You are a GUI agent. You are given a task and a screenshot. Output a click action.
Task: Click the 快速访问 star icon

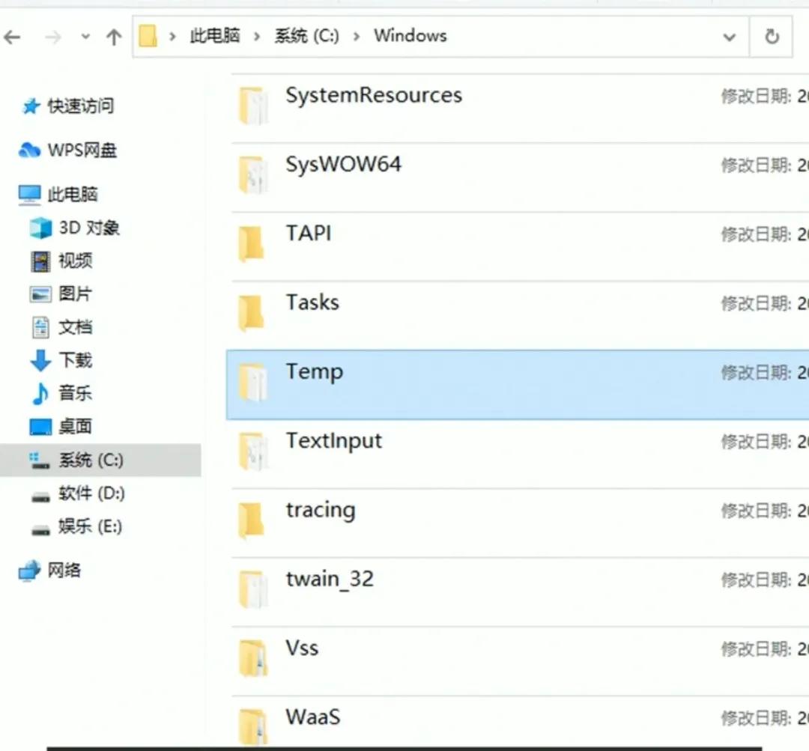coord(31,106)
